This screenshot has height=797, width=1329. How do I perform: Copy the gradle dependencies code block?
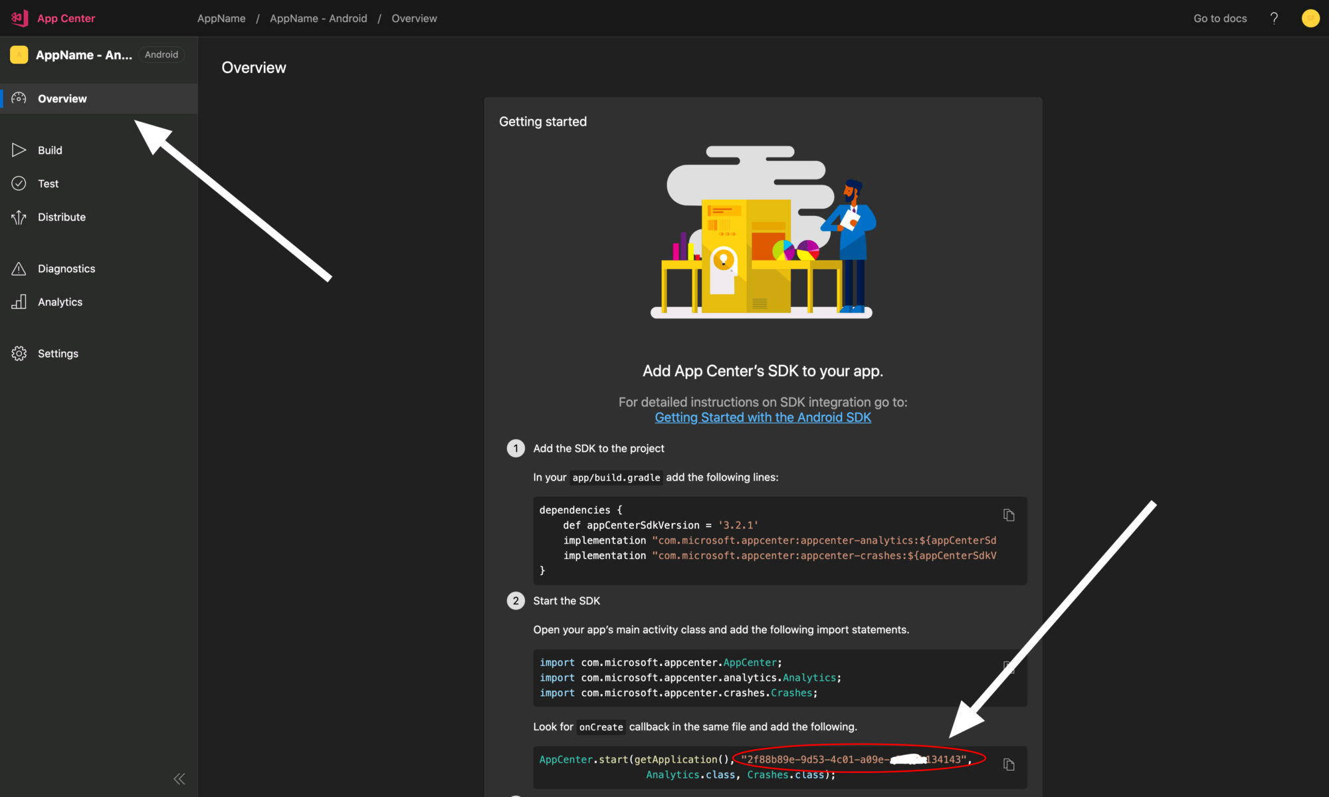(1009, 515)
